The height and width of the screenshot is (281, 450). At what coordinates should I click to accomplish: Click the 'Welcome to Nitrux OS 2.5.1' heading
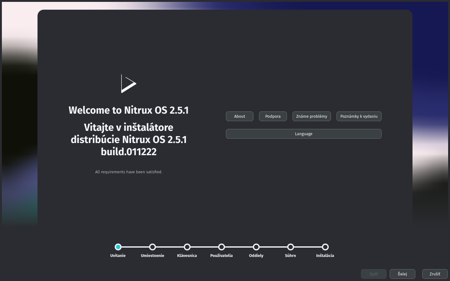click(129, 110)
